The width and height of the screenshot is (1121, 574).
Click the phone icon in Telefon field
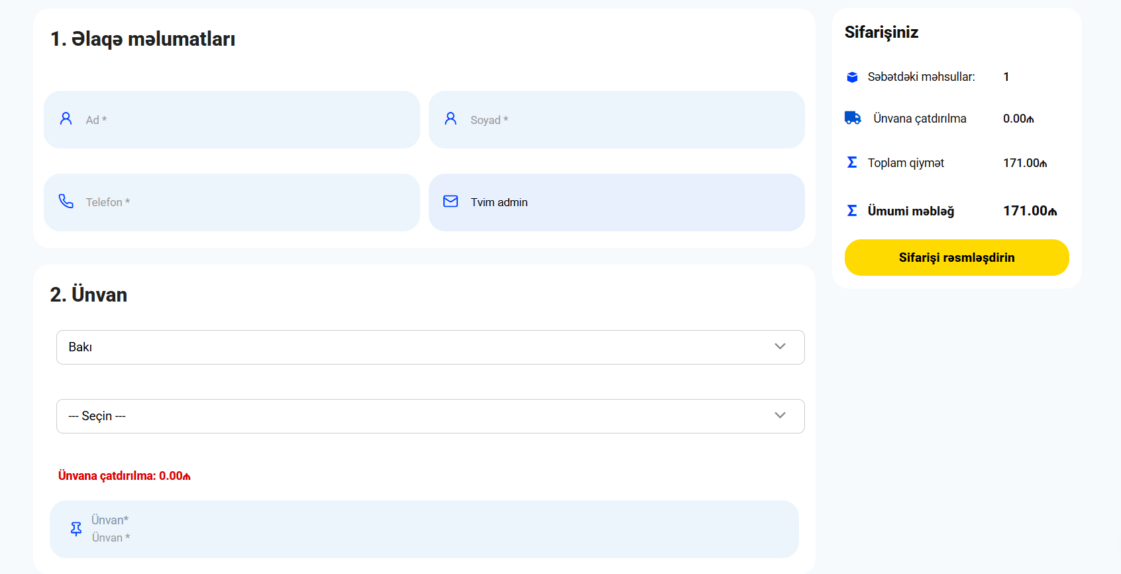coord(66,201)
